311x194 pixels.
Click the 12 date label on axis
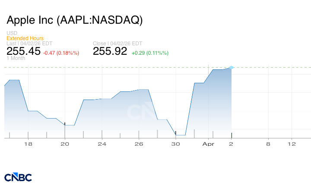click(x=292, y=144)
